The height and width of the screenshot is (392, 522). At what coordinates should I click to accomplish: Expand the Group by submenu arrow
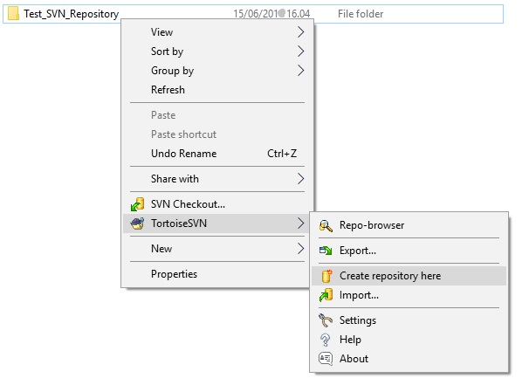pos(300,71)
